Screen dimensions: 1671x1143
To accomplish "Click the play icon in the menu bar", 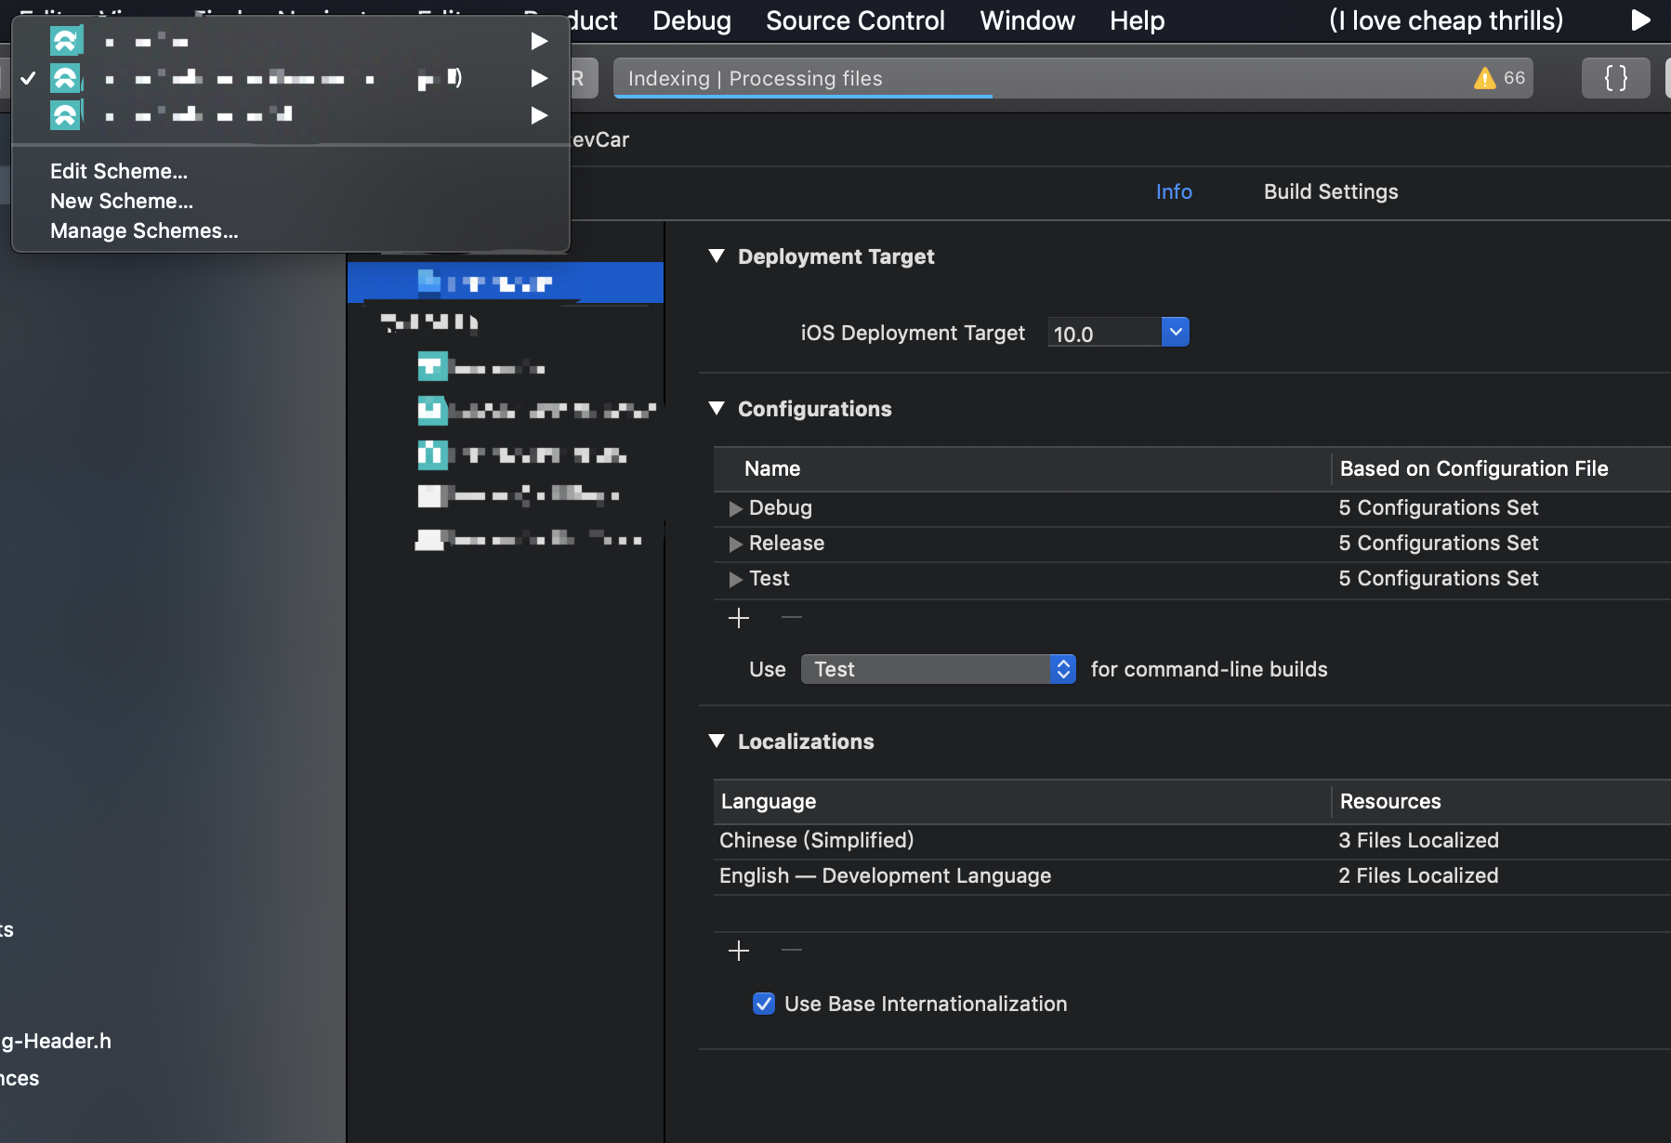I will tap(1640, 20).
